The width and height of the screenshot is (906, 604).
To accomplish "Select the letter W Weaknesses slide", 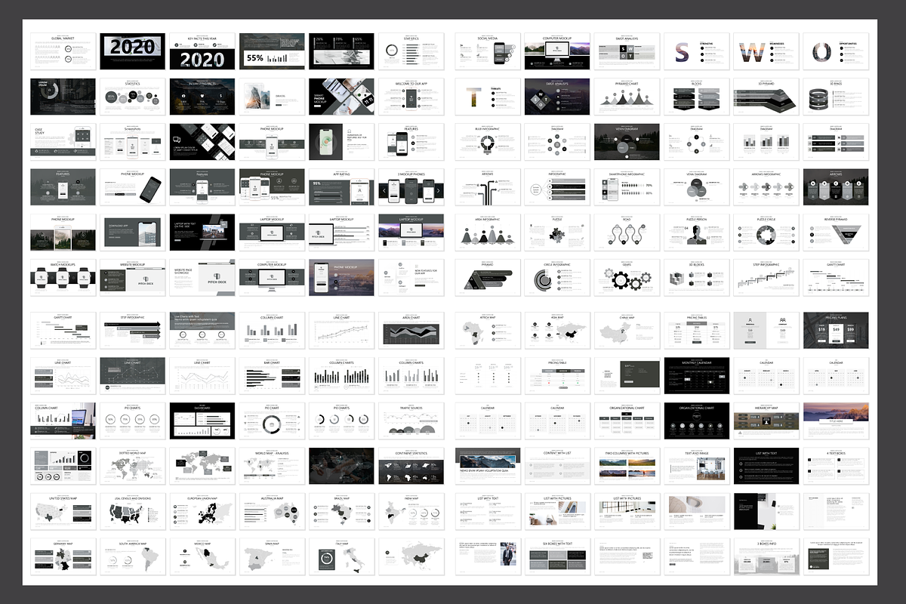I will (766, 51).
